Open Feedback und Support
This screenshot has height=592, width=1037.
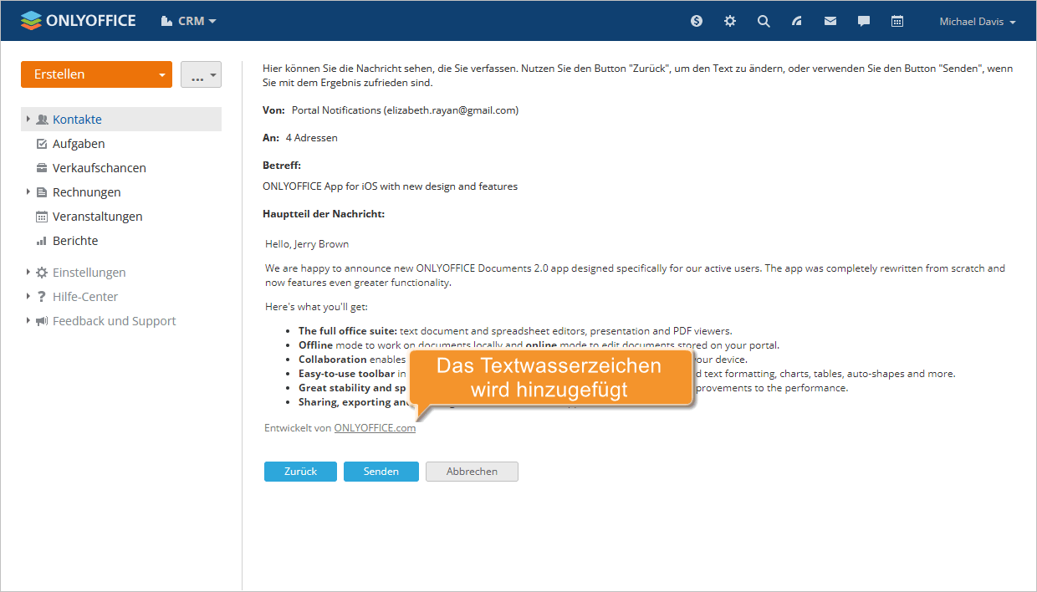(115, 321)
